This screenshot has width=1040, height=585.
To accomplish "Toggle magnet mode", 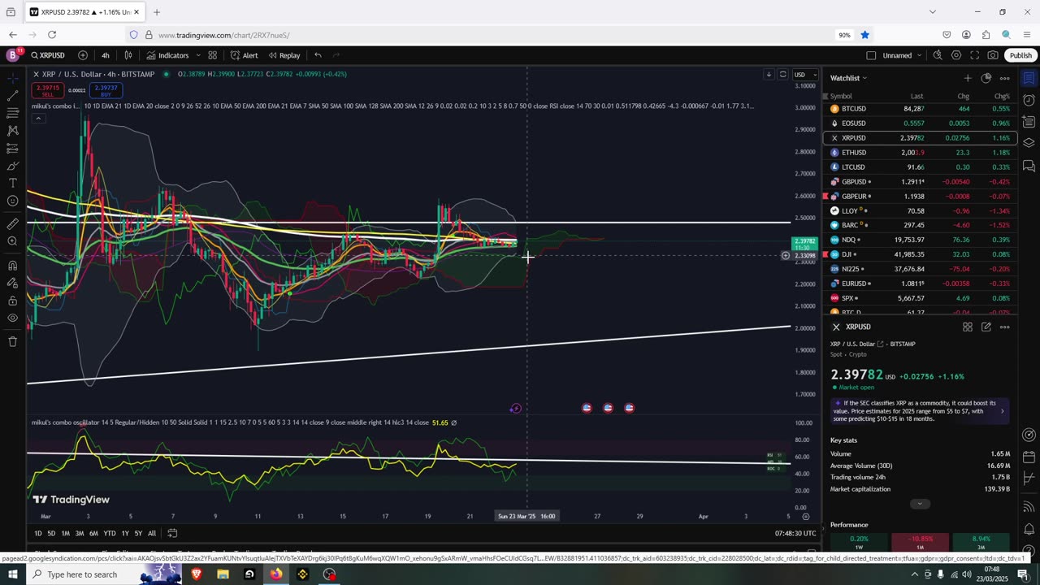I will [x=12, y=265].
